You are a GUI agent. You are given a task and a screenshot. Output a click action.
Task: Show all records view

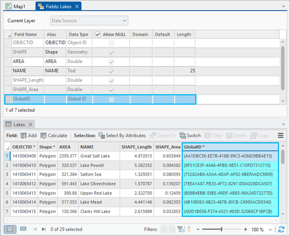pos(9,229)
